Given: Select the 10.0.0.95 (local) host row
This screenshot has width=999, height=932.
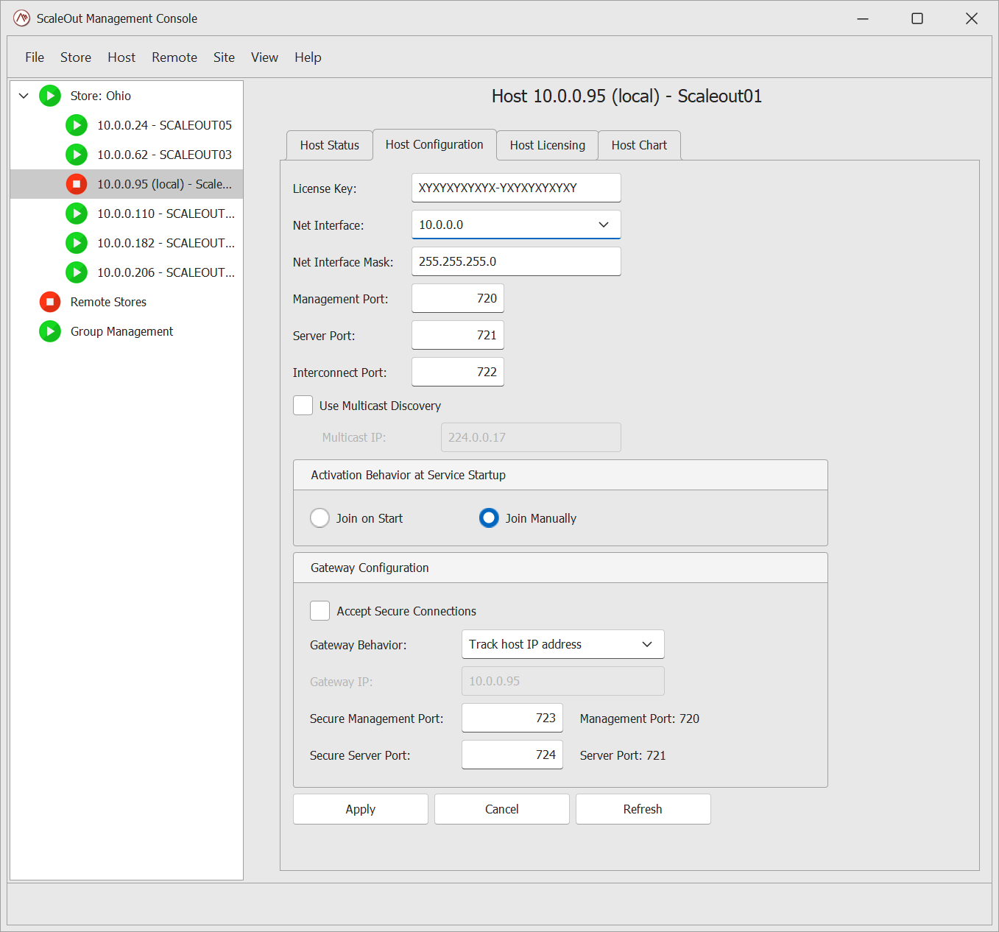Looking at the screenshot, I should click(x=127, y=184).
